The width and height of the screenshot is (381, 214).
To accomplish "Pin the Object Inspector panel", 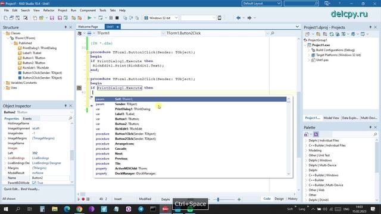I will pos(65,106).
